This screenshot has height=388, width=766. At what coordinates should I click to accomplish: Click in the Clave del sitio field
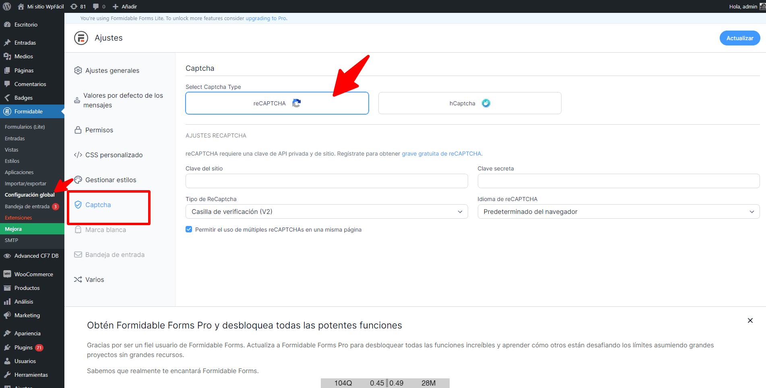(326, 181)
